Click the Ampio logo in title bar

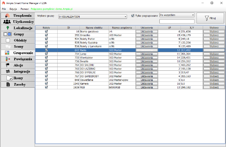[3, 3]
